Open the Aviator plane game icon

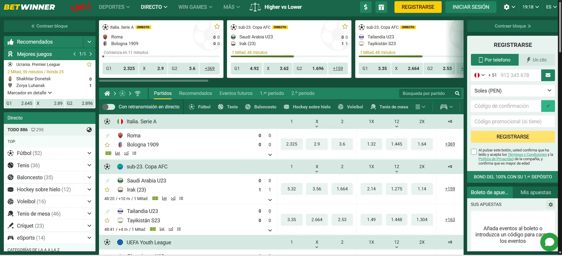pos(81,6)
